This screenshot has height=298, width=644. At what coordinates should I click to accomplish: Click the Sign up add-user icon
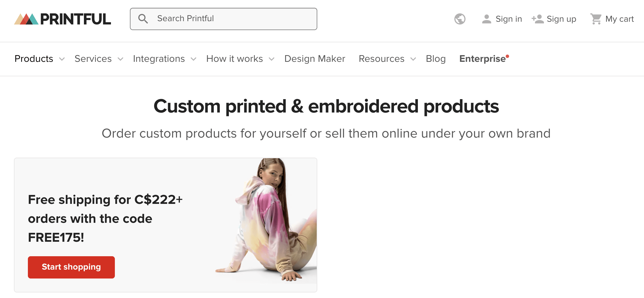click(538, 19)
